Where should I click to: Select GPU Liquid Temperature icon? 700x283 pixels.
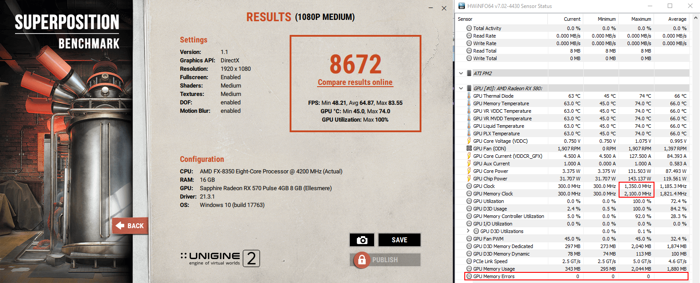(x=469, y=126)
